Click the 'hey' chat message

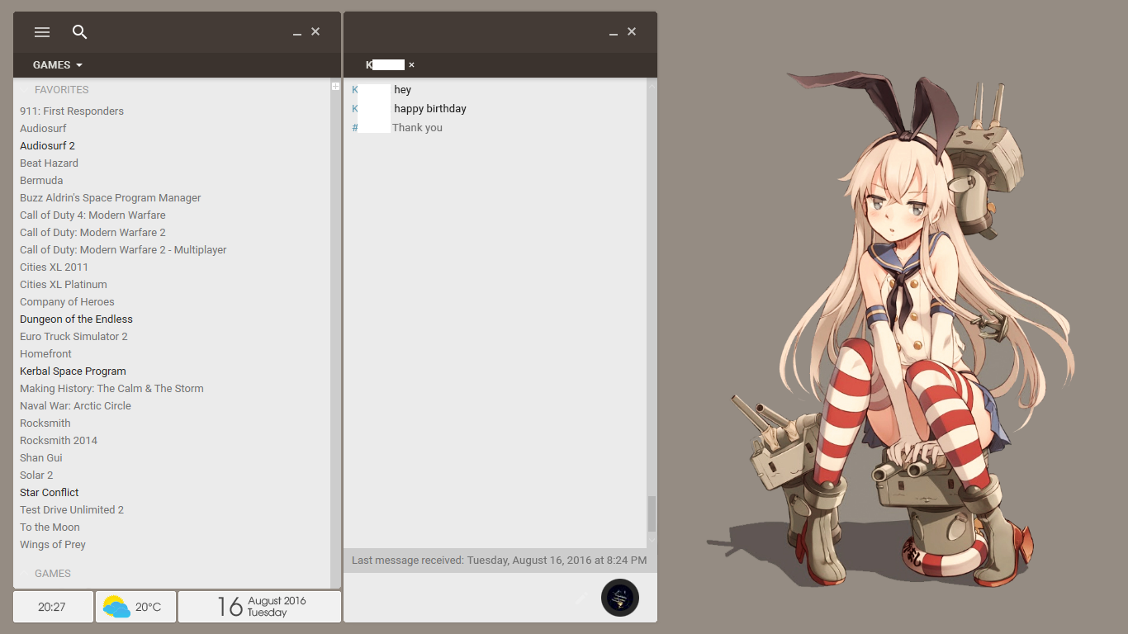[x=402, y=90]
